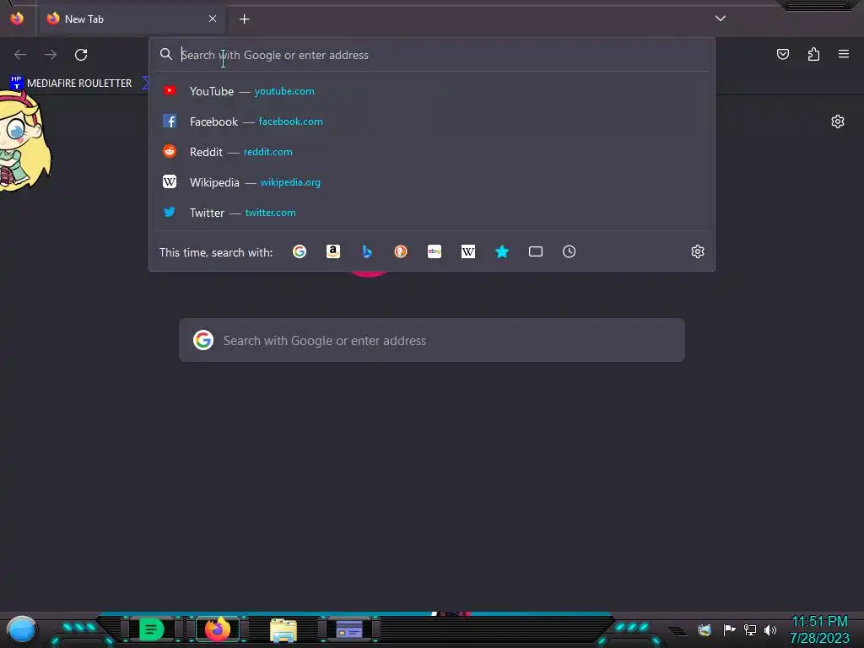Open file explorer folder on taskbar
Viewport: 864px width, 648px height.
point(283,629)
